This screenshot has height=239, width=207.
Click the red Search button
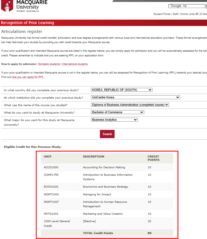(107, 134)
